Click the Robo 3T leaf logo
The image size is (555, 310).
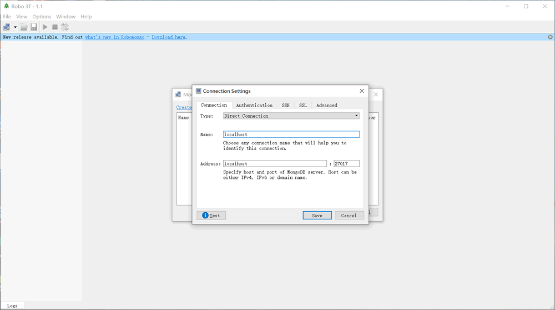pyautogui.click(x=6, y=6)
